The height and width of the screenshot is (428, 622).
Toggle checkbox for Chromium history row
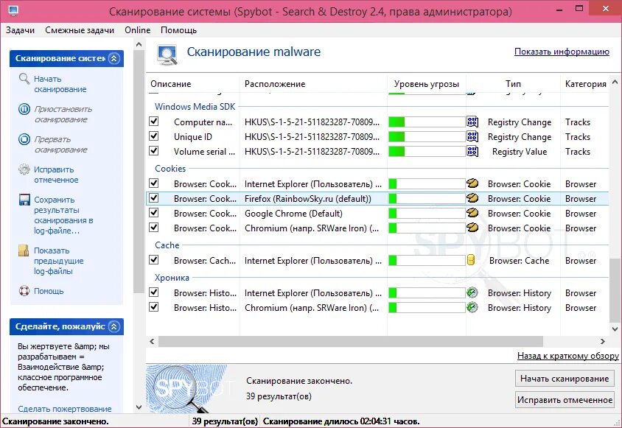154,307
